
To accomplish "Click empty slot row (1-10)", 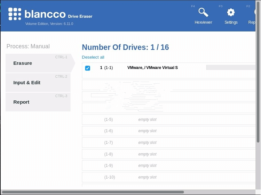I will (169, 177).
